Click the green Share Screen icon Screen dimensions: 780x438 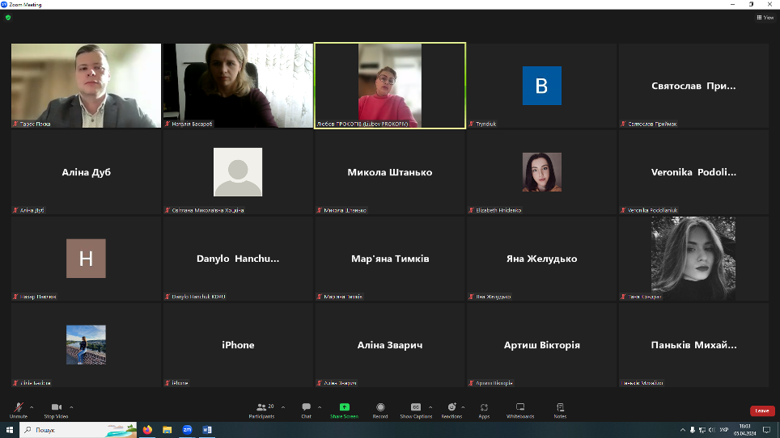coord(344,407)
